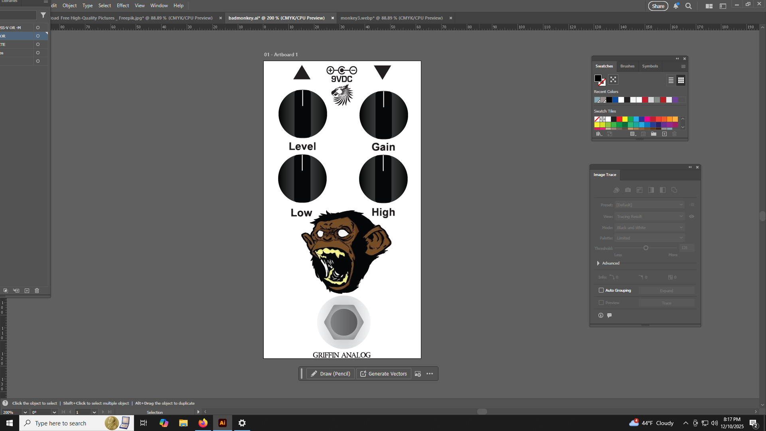Click the delete layer trash icon

tap(37, 291)
